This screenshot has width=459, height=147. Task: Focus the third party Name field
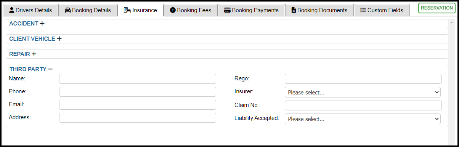tap(138, 79)
